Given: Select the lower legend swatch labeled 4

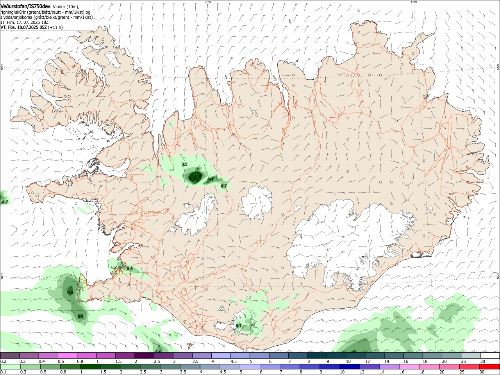Looking at the screenshot, I should [x=210, y=366].
